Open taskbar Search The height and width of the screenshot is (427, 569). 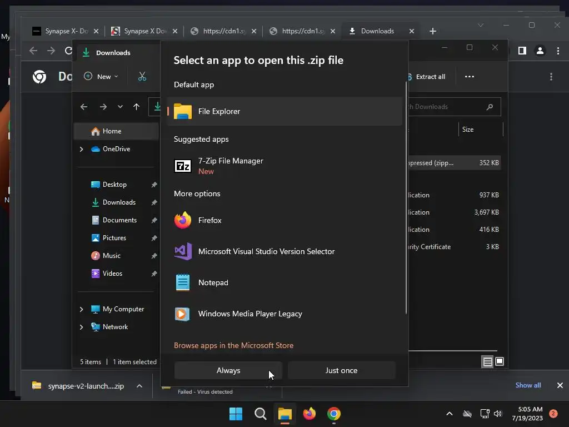click(260, 414)
